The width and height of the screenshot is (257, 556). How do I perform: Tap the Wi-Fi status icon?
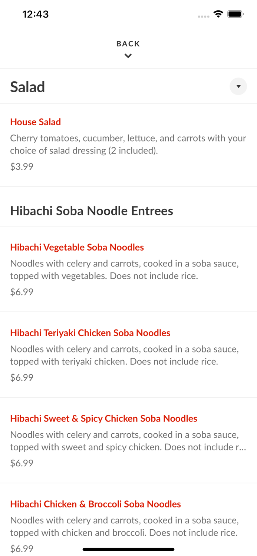pos(218,13)
